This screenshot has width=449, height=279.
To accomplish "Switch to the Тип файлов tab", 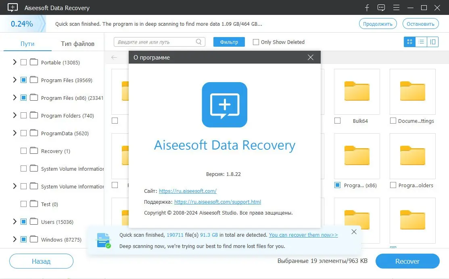I will [77, 44].
